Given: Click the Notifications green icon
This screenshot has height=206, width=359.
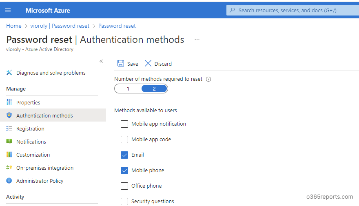Looking at the screenshot, I should pyautogui.click(x=9, y=142).
